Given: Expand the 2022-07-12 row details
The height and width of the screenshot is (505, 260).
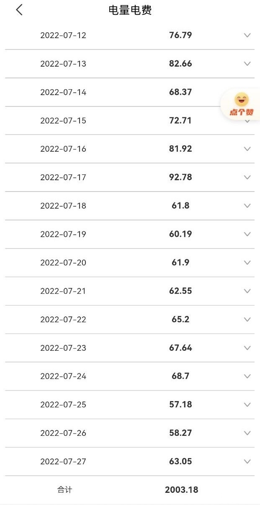Looking at the screenshot, I should point(247,35).
